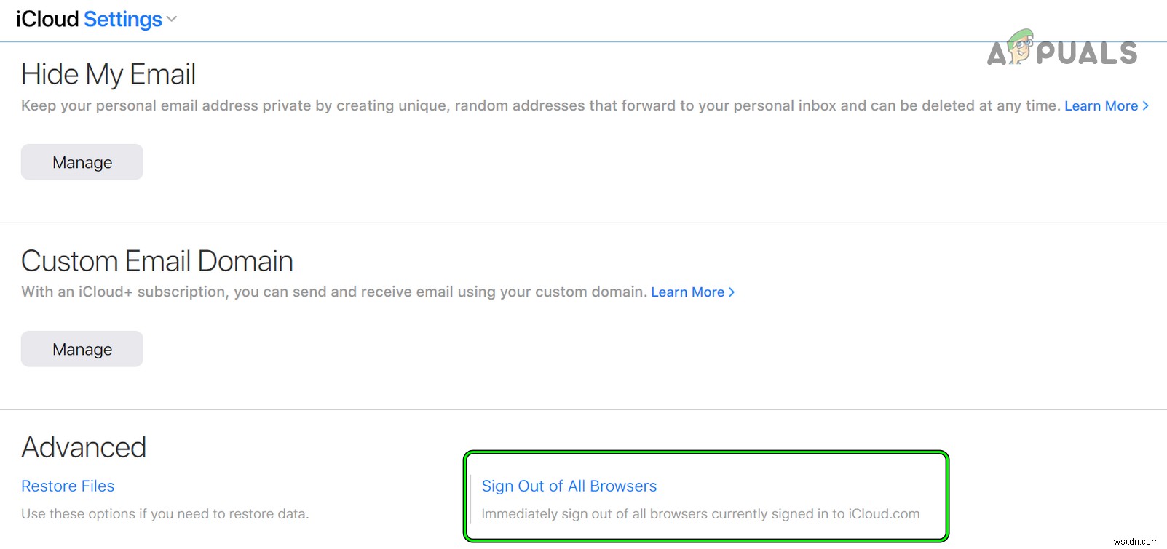Click Sign Out of All Browsers
The image size is (1167, 549).
click(x=569, y=486)
